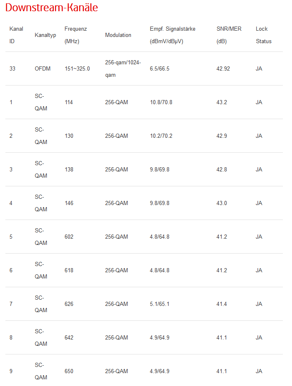The image size is (292, 386).
Task: Click the Kanal ID column header
Action: pyautogui.click(x=16, y=35)
